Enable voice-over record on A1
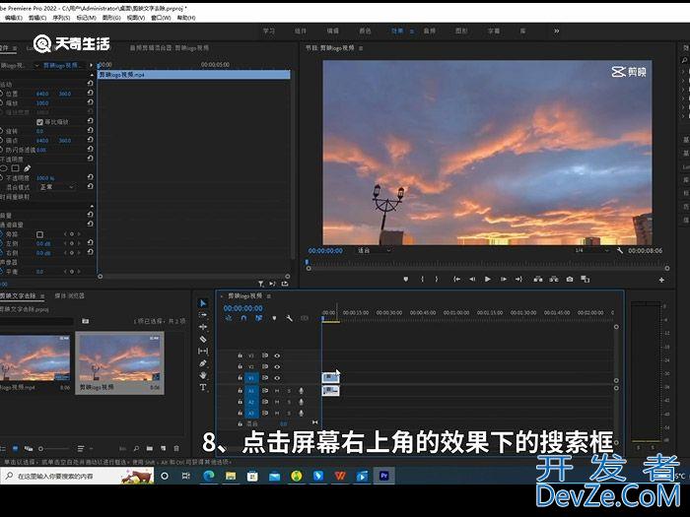 302,390
